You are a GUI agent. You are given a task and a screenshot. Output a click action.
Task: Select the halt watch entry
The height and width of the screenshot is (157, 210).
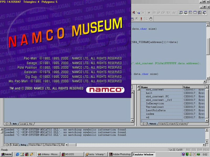coord(173,93)
